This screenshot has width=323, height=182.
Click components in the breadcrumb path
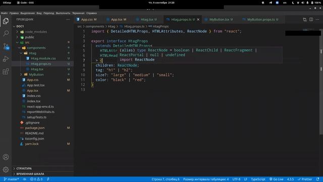click(x=95, y=26)
